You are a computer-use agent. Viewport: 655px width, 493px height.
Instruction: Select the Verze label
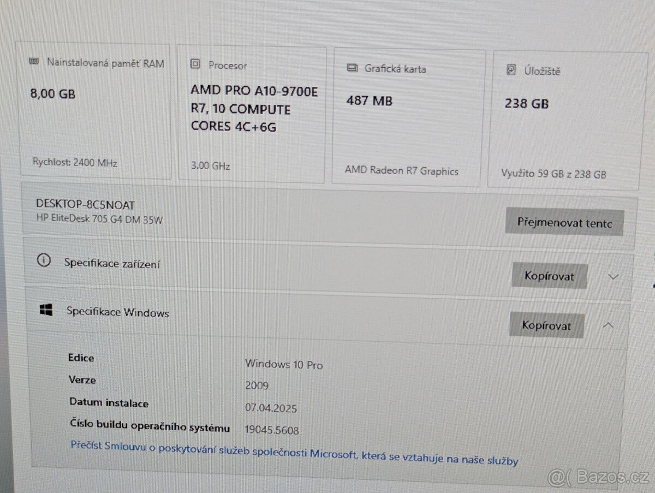coord(82,379)
